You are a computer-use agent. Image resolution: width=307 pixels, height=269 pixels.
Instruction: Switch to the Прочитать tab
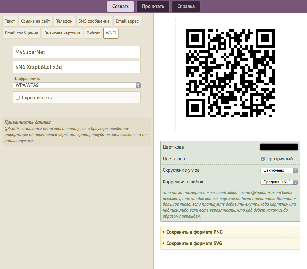[x=153, y=6]
